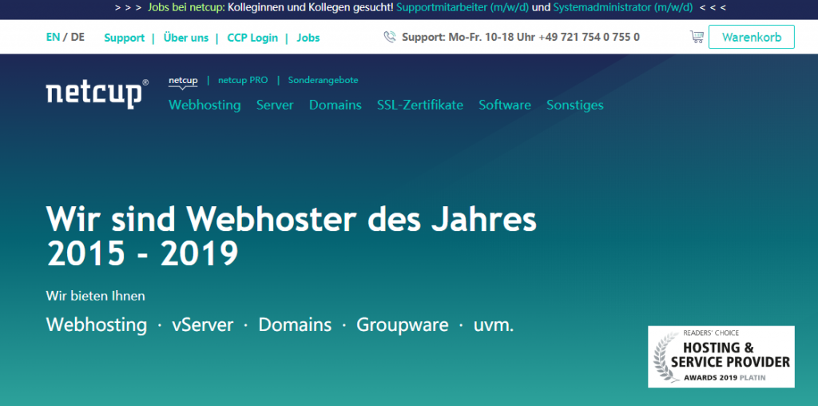Expand the Webhosting menu

click(204, 105)
